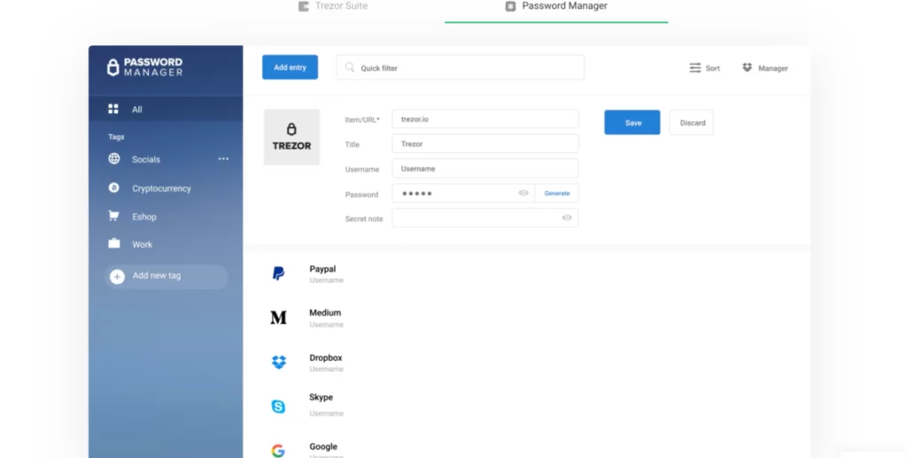This screenshot has width=907, height=458.
Task: Click Add new tag button
Action: [x=166, y=277]
